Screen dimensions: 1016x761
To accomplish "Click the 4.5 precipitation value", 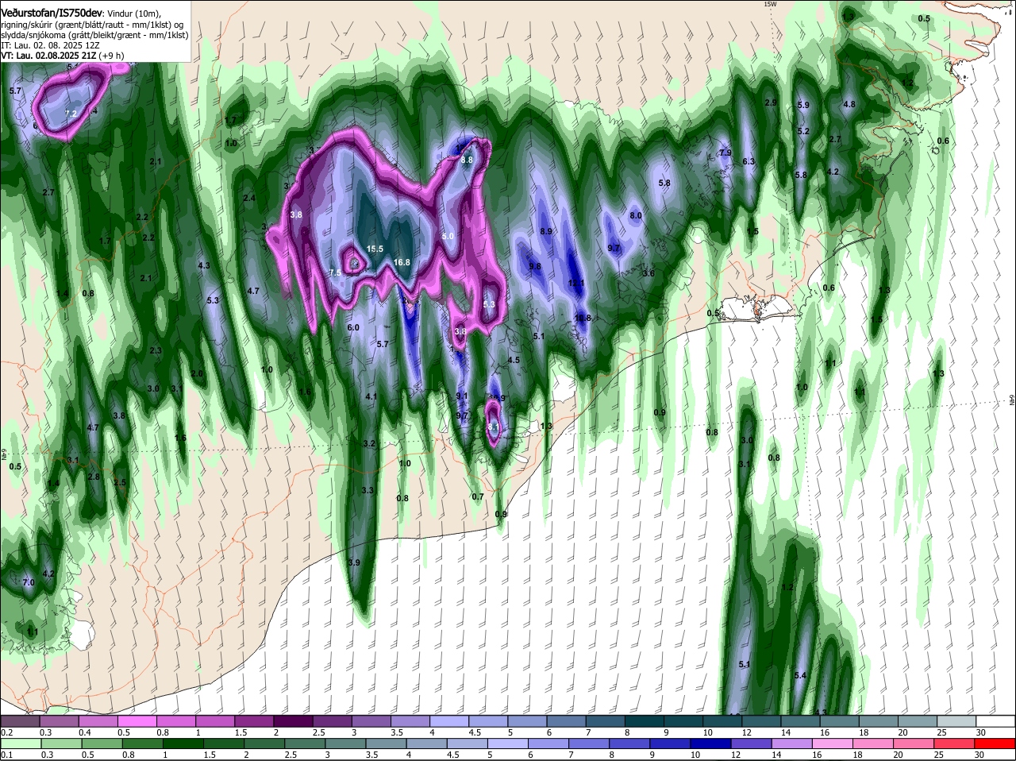I will (x=514, y=360).
